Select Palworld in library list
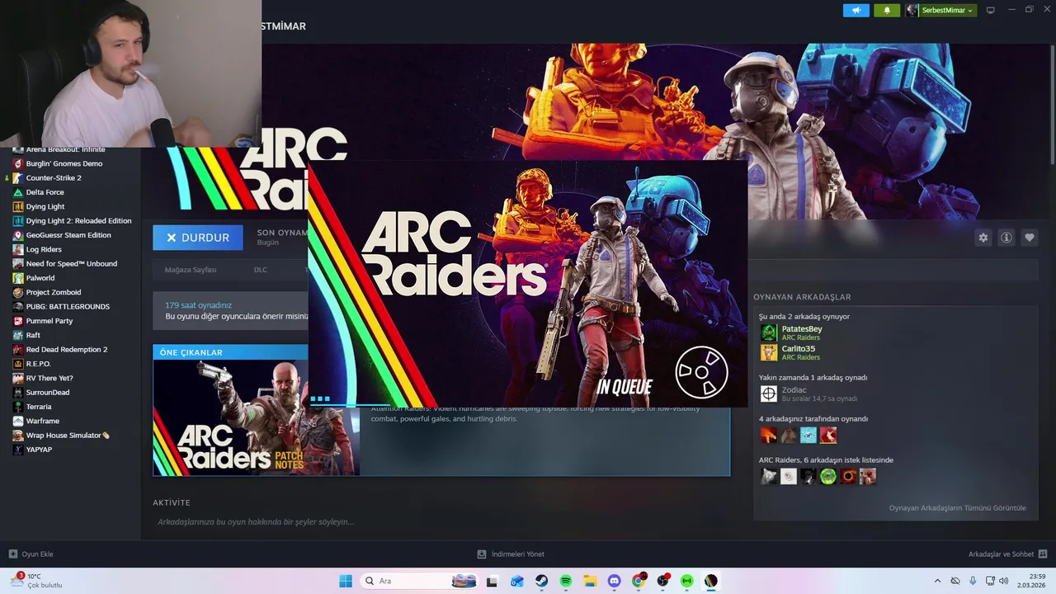 (40, 278)
